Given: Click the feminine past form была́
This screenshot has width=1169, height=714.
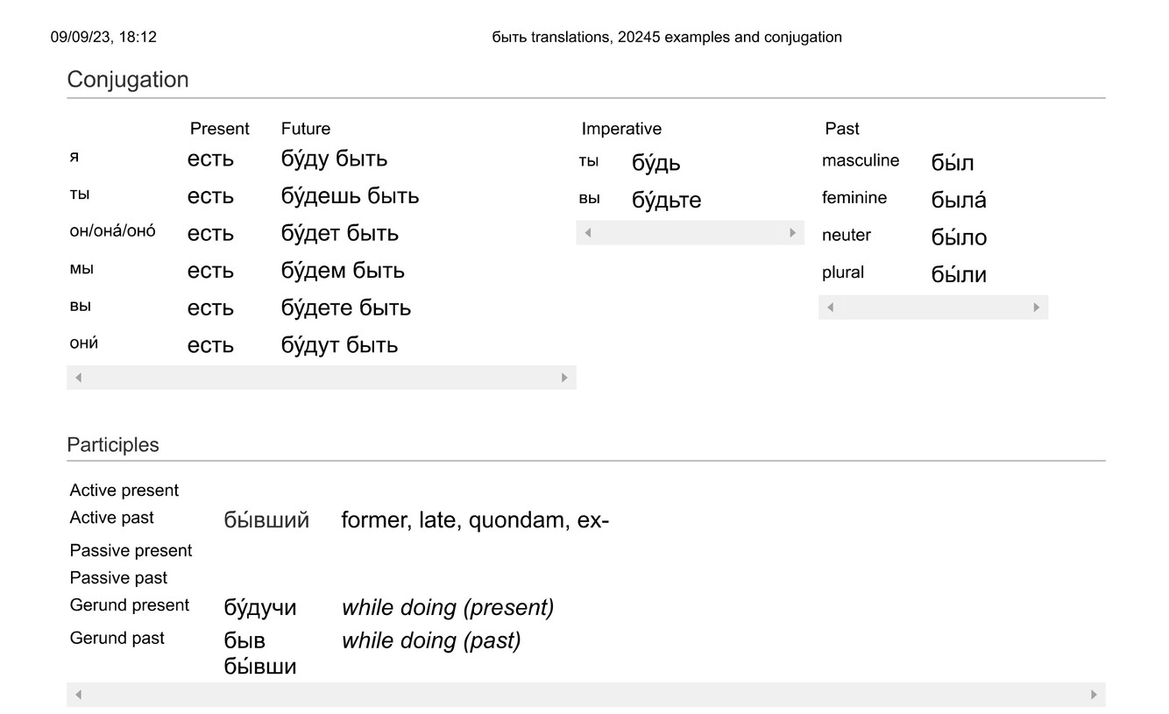Looking at the screenshot, I should tap(959, 201).
